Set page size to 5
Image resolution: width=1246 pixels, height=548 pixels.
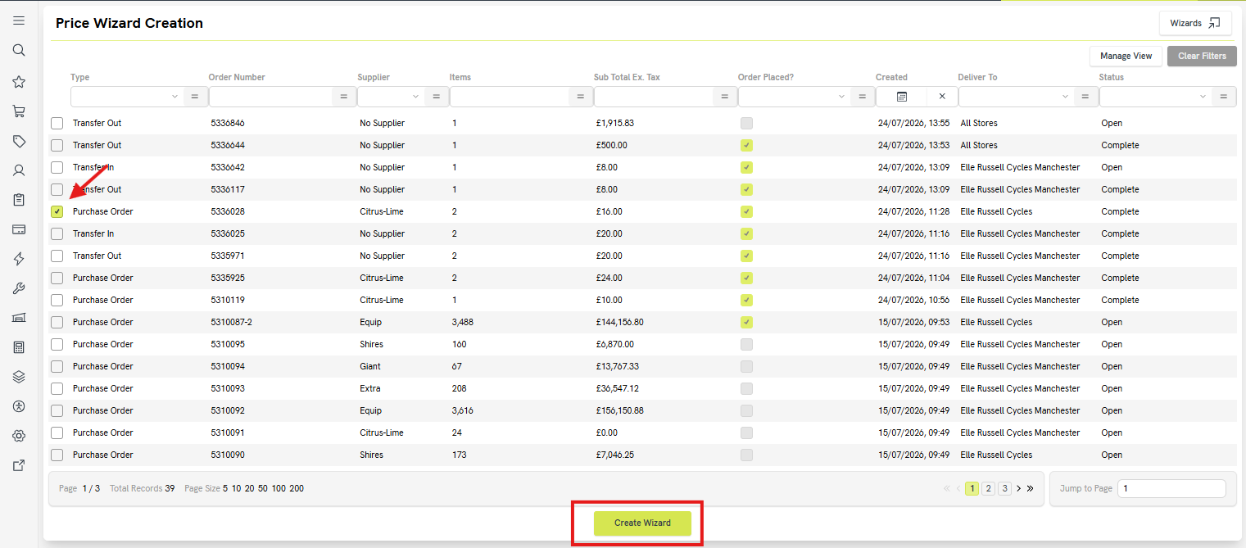225,488
